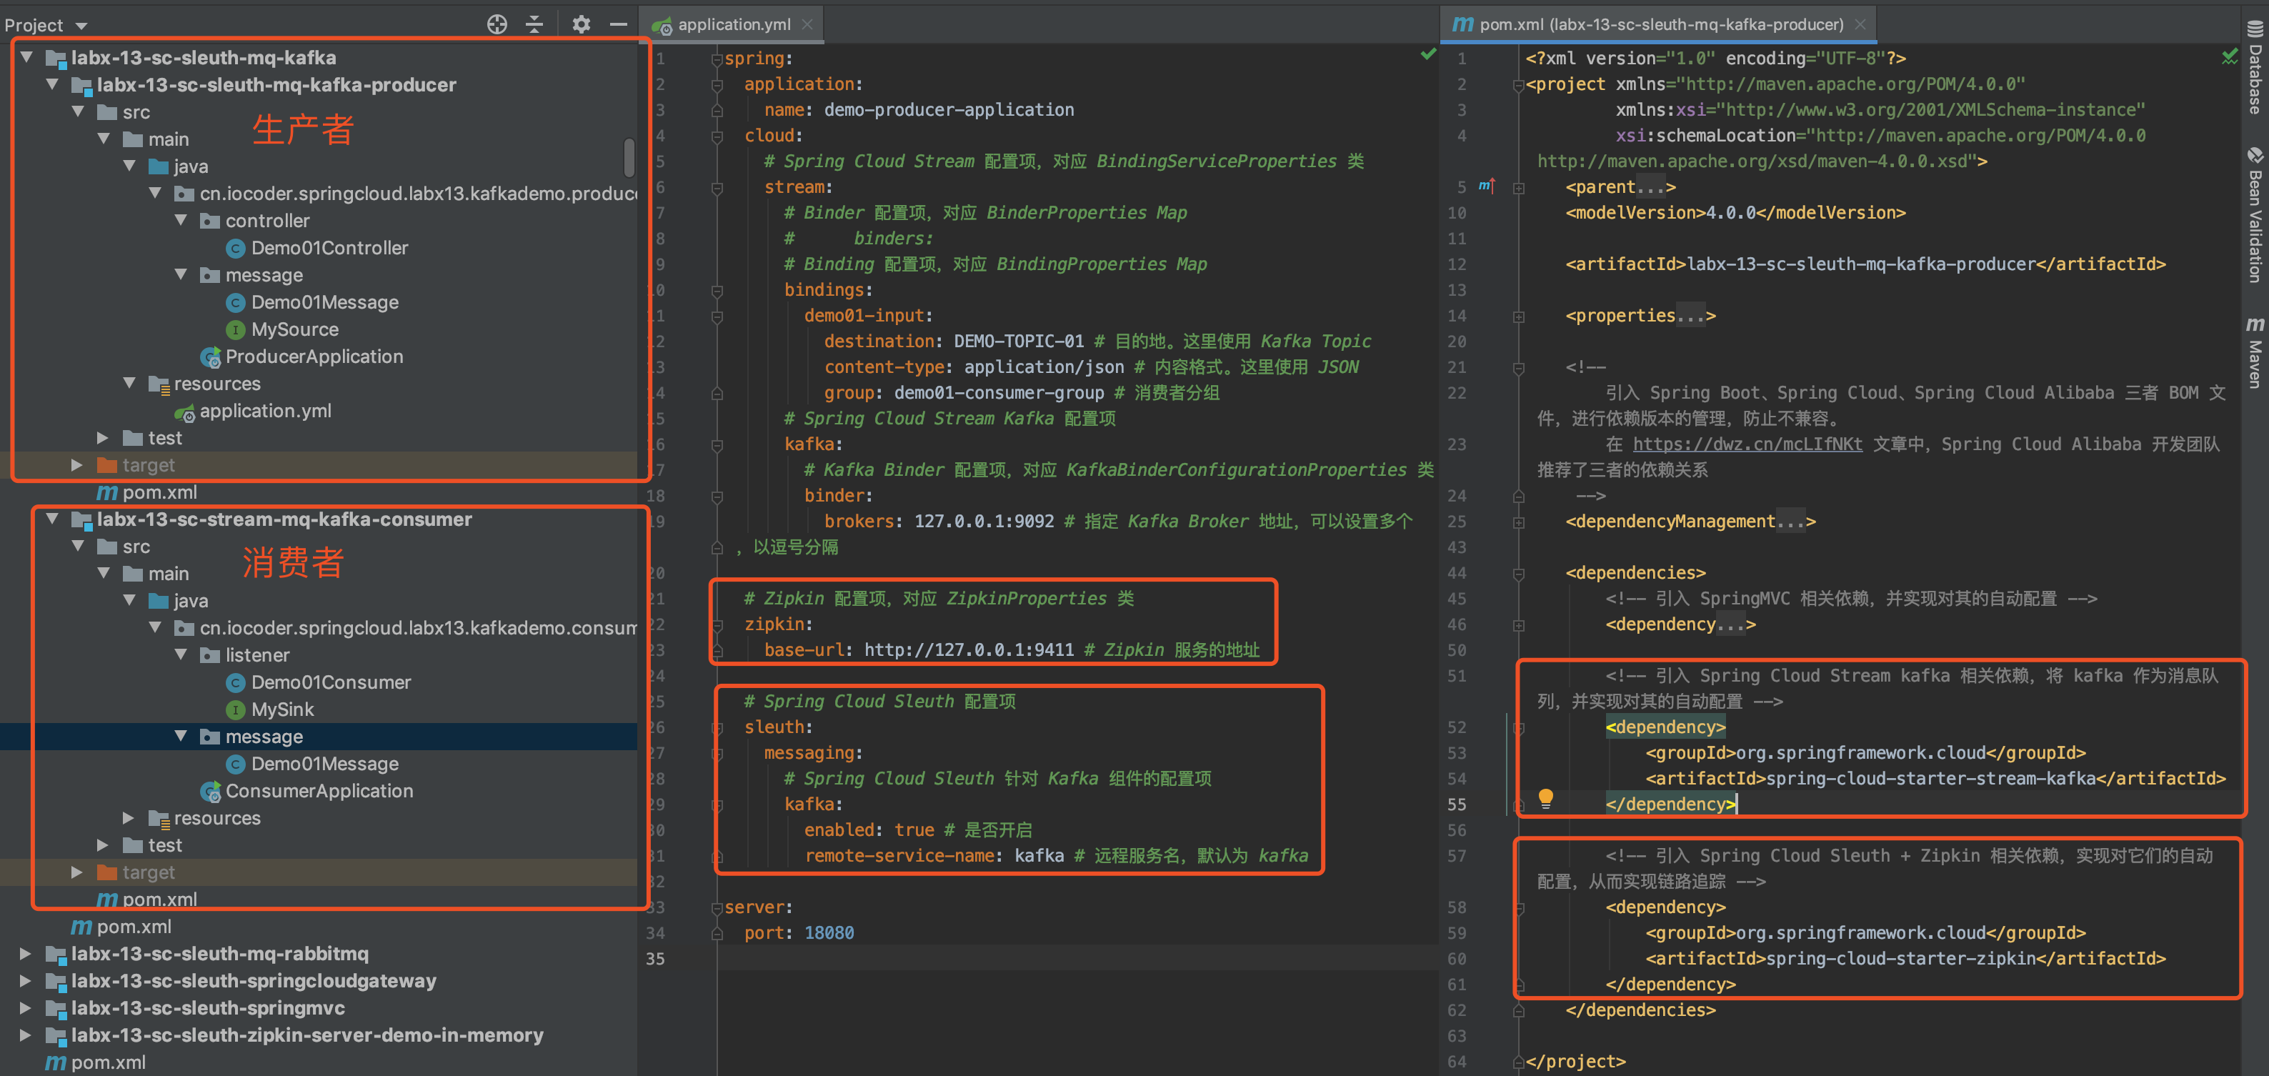Click the intention lightbulb on line 55

point(1545,797)
